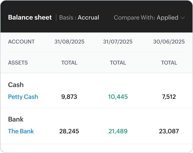The width and height of the screenshot is (193, 153).
Task: Select the 30/06/2025 column header
Action: [x=169, y=42]
